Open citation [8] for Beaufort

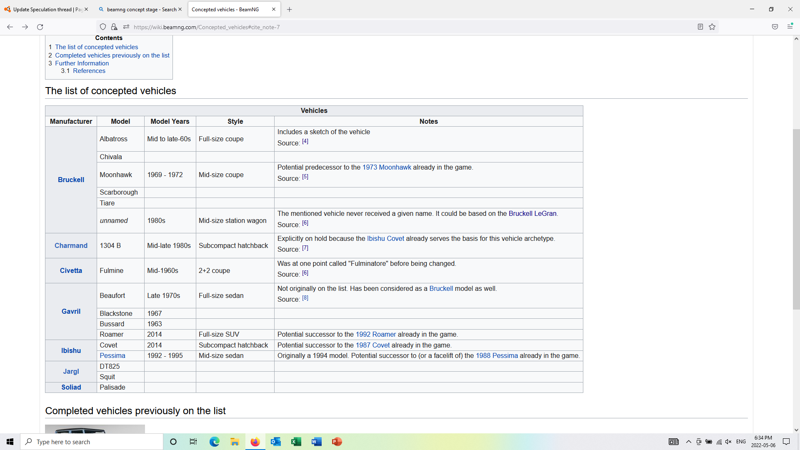tap(305, 298)
